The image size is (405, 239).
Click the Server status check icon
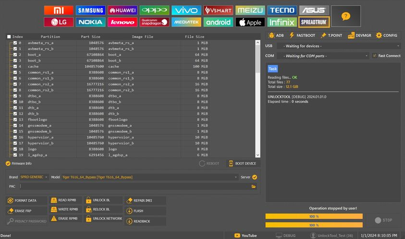point(255,177)
